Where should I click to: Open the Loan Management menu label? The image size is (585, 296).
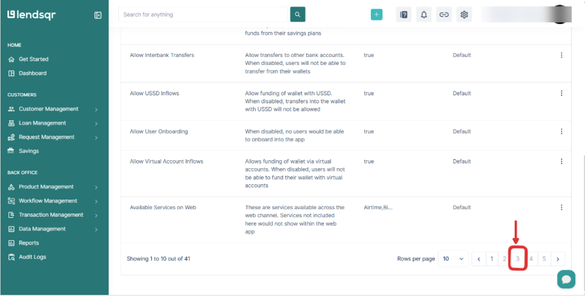42,123
